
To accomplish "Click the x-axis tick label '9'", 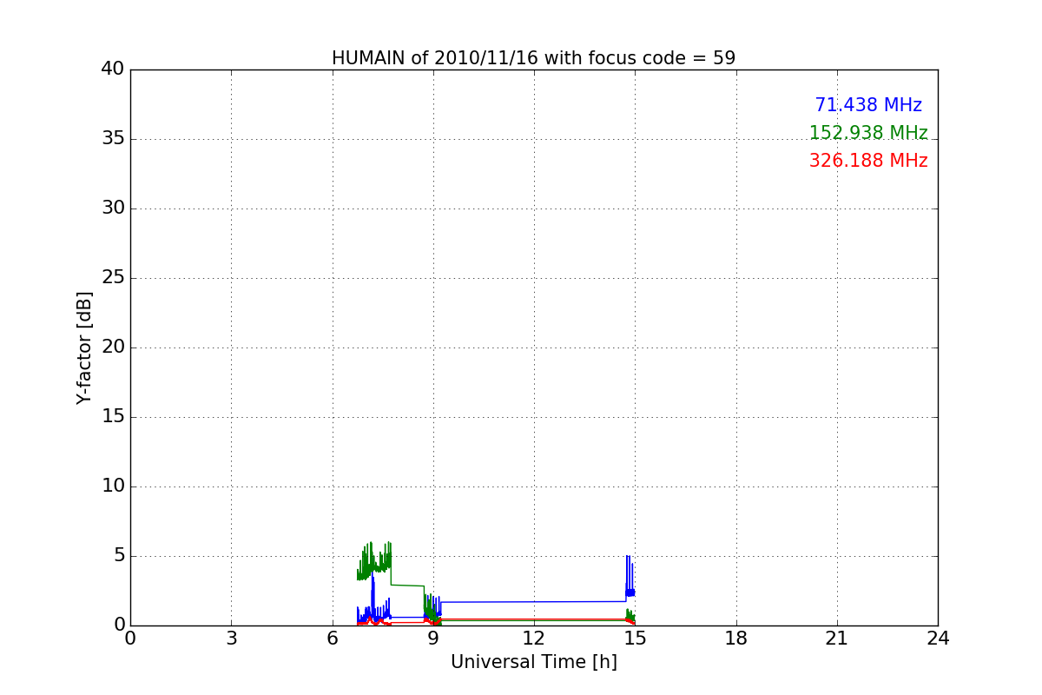I will click(433, 639).
